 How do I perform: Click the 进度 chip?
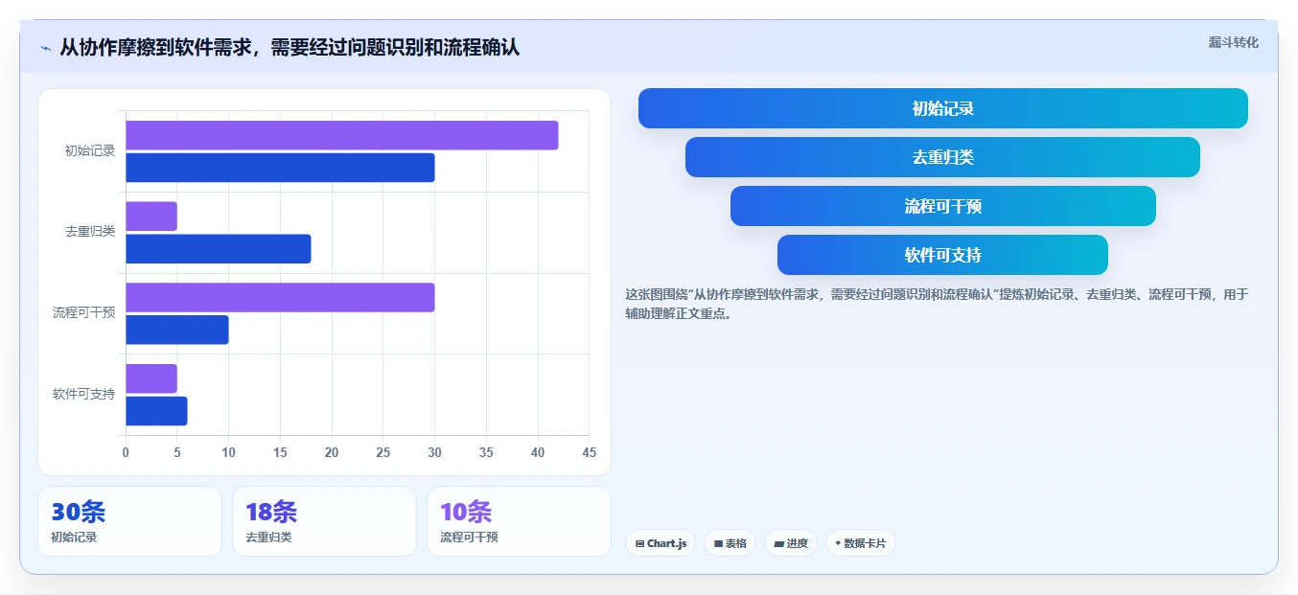tap(791, 543)
